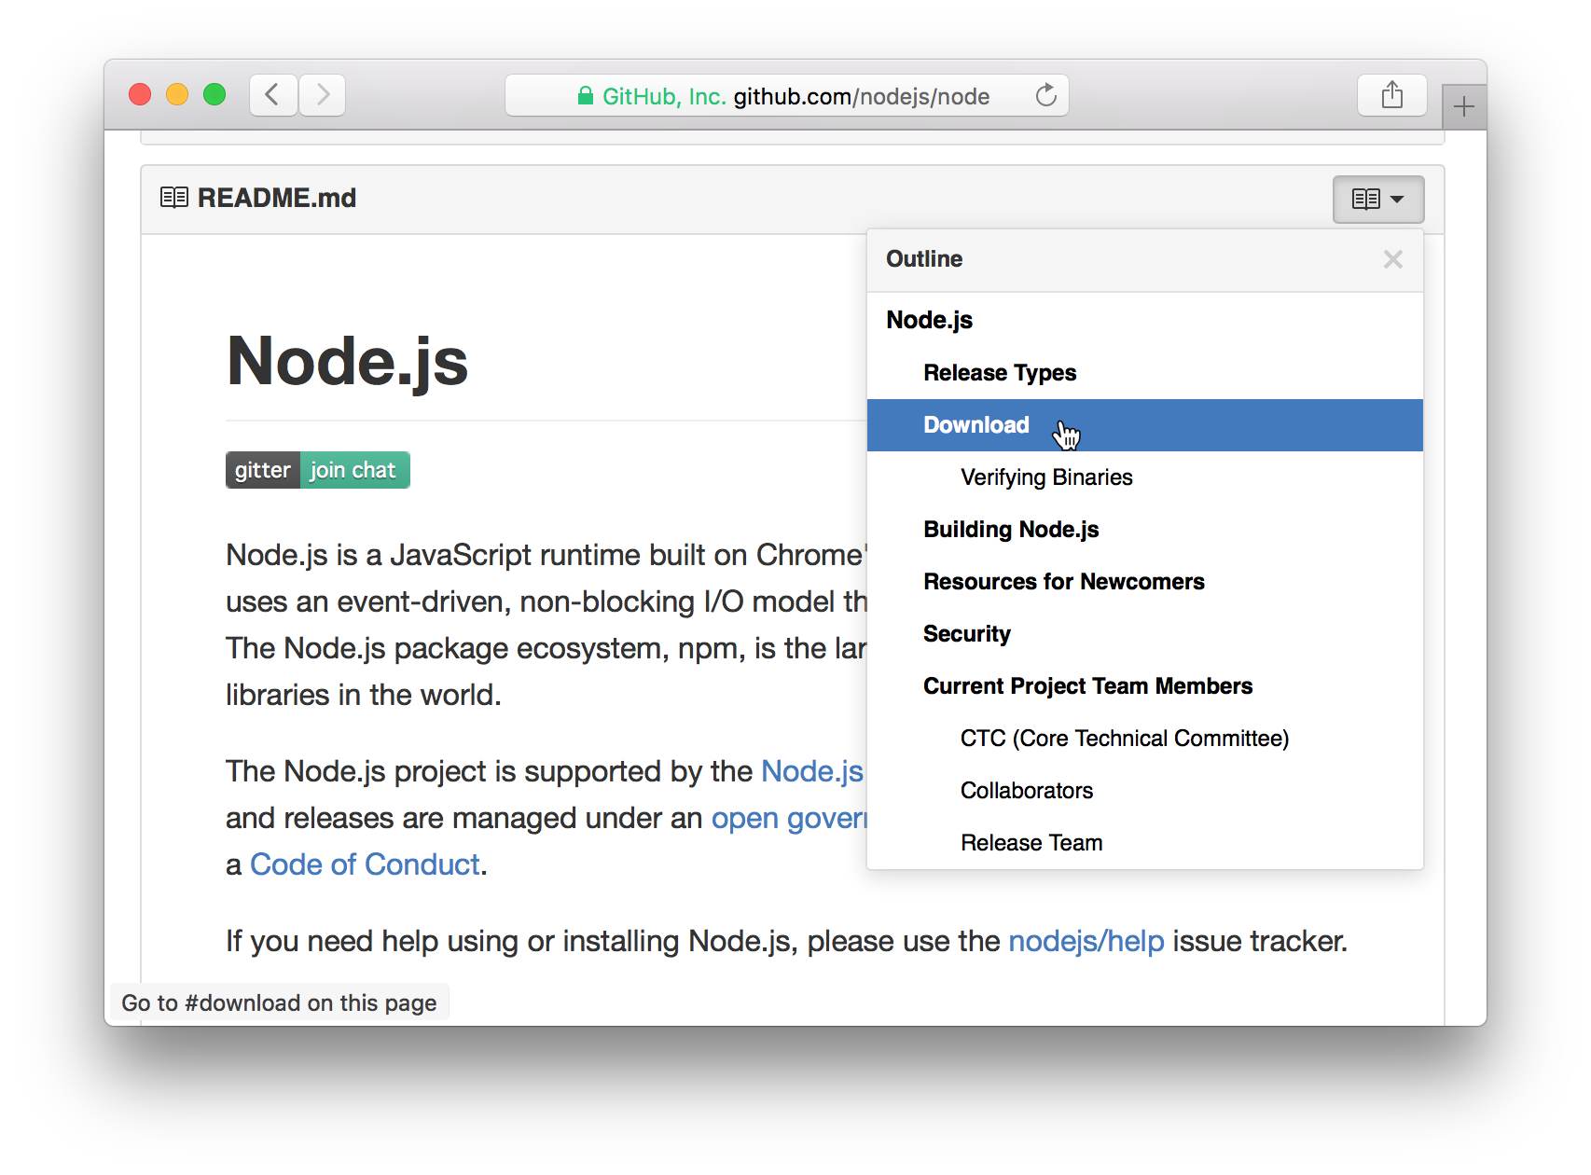Click the open governance link

coord(789,818)
